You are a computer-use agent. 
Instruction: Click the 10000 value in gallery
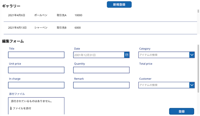[x=79, y=15]
